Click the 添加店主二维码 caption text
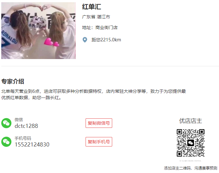The height and width of the screenshot is (173, 219). (190, 168)
